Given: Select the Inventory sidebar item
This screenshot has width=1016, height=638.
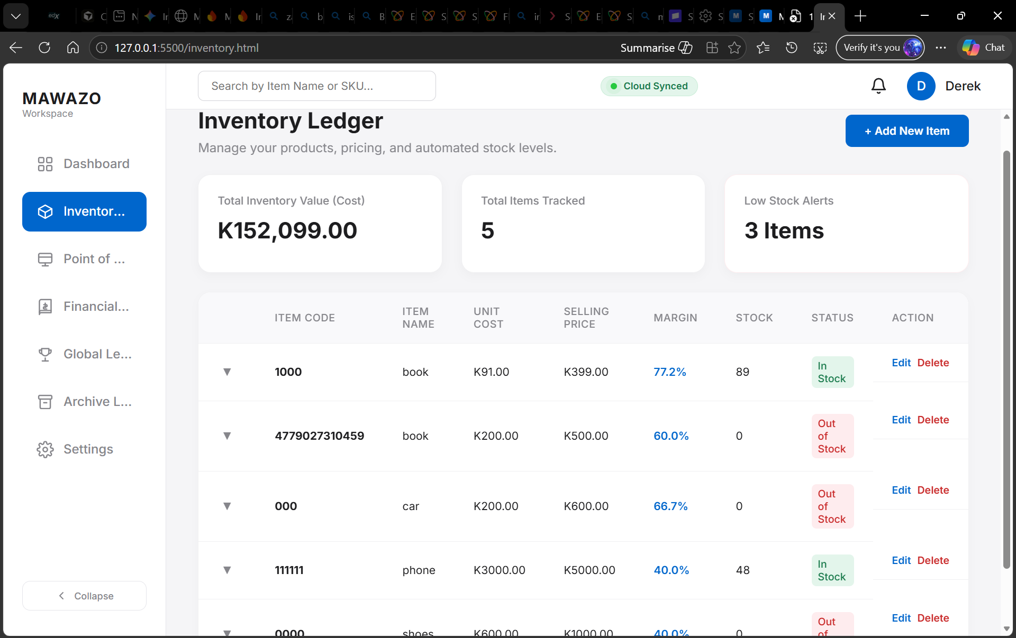Looking at the screenshot, I should [84, 211].
